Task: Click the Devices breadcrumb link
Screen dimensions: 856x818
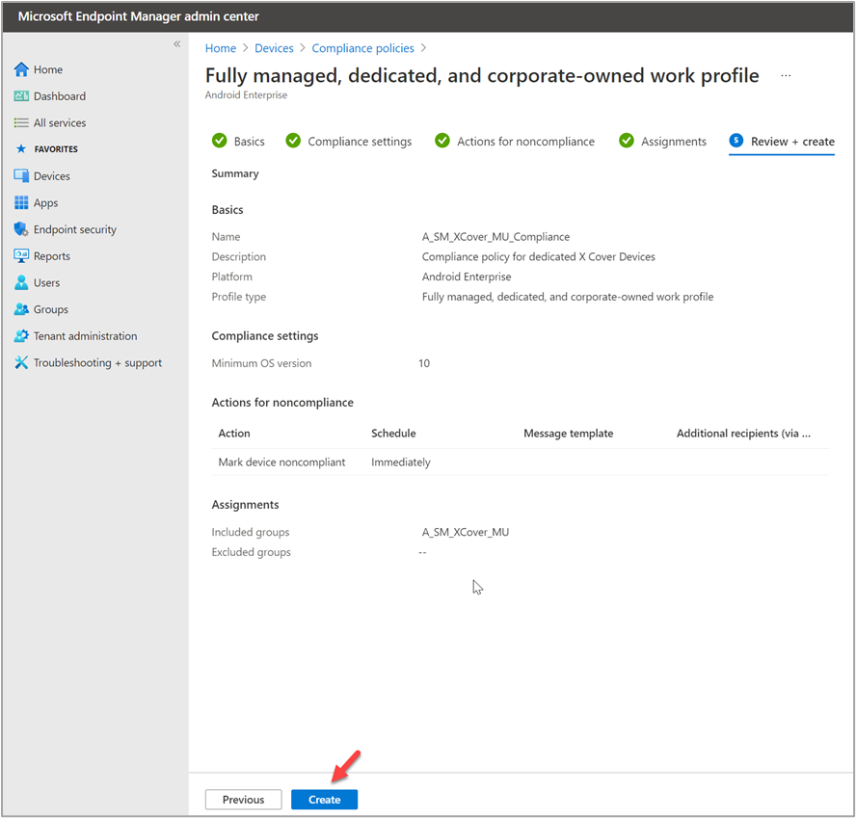Action: click(274, 48)
